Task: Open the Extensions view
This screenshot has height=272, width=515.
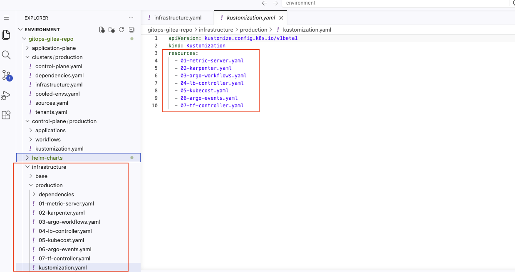Action: (x=6, y=115)
